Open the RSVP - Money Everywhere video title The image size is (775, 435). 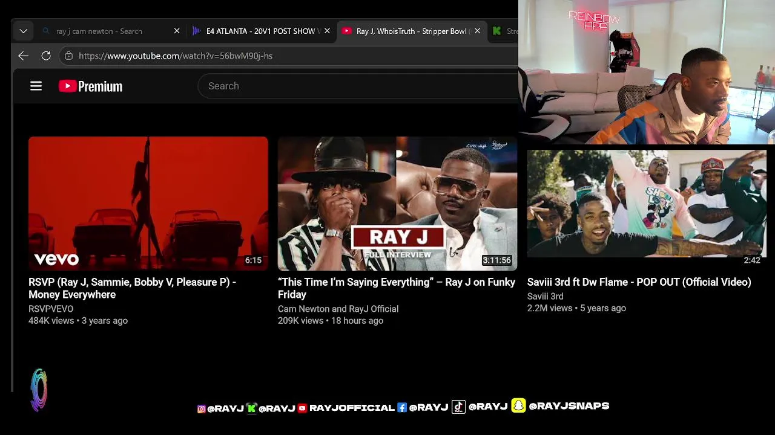tap(132, 288)
